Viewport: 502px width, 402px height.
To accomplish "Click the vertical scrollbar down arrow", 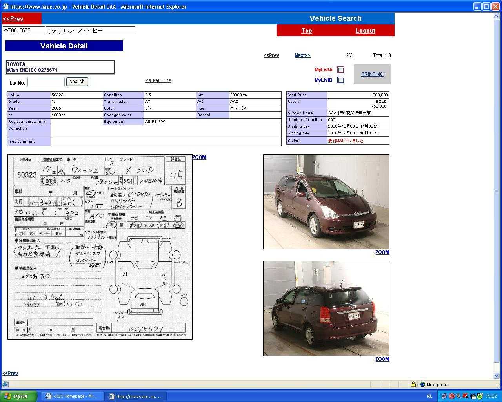I will click(x=497, y=376).
